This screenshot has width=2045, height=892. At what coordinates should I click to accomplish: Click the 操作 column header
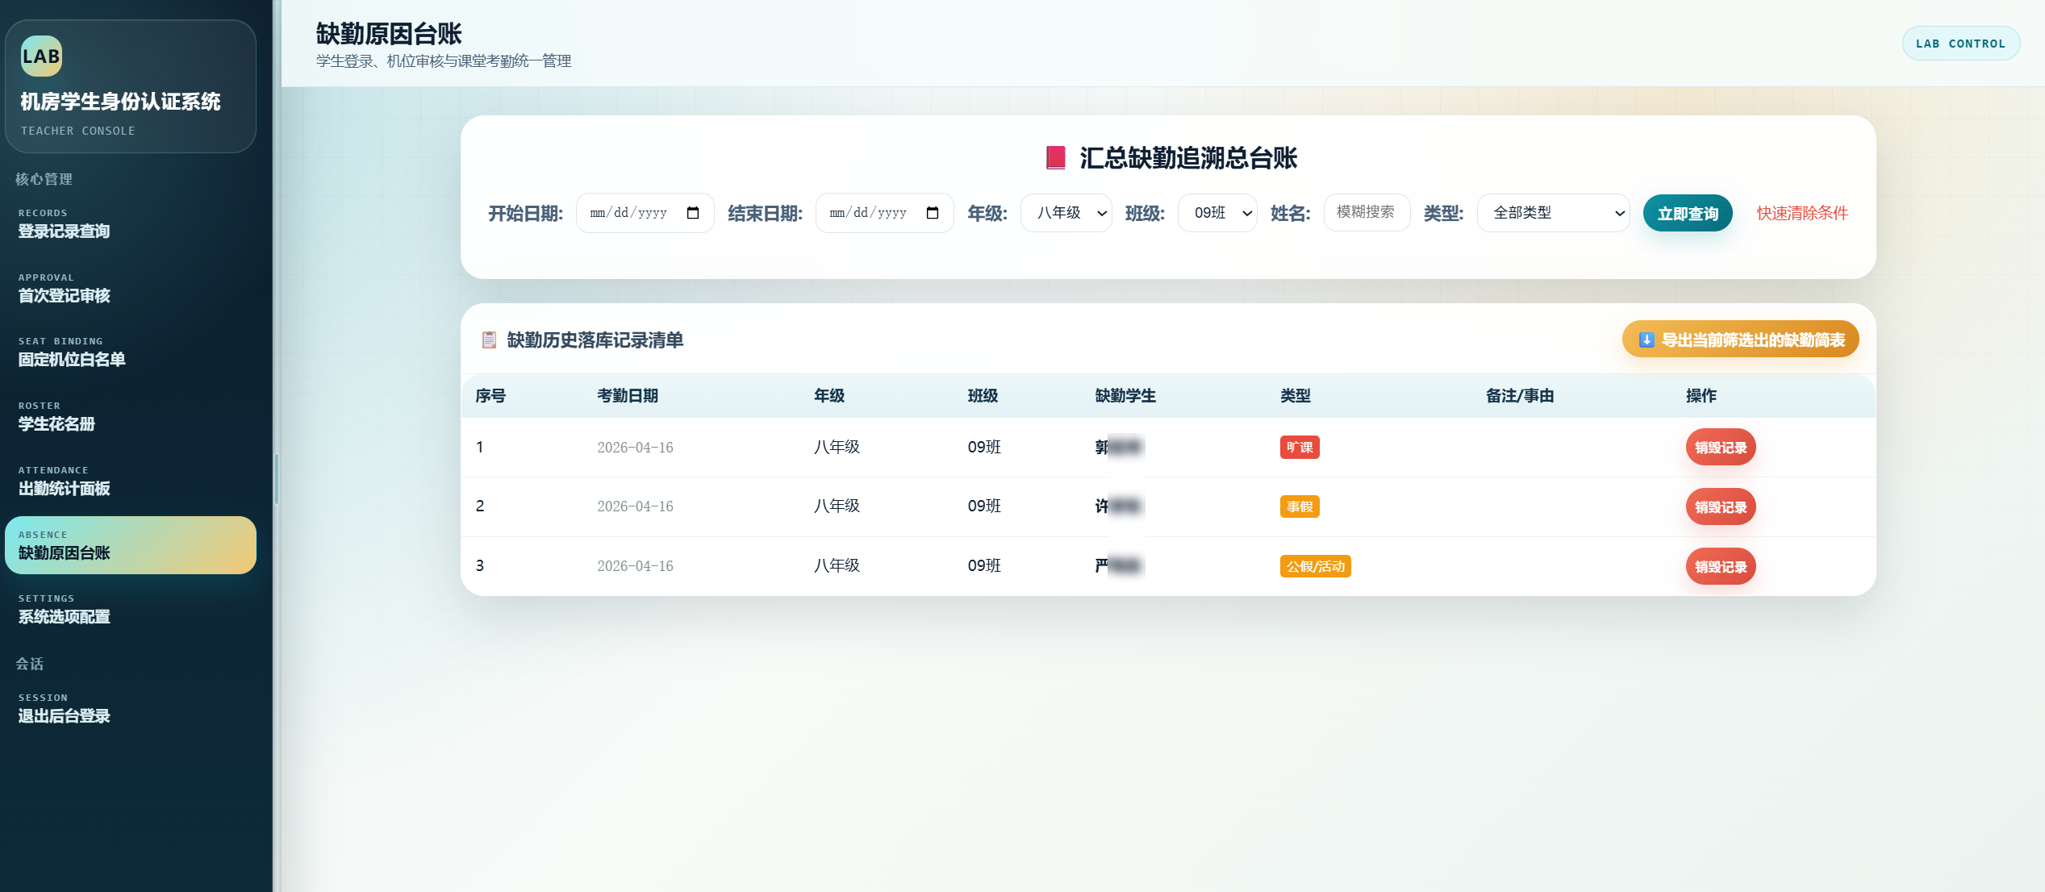(x=1701, y=396)
